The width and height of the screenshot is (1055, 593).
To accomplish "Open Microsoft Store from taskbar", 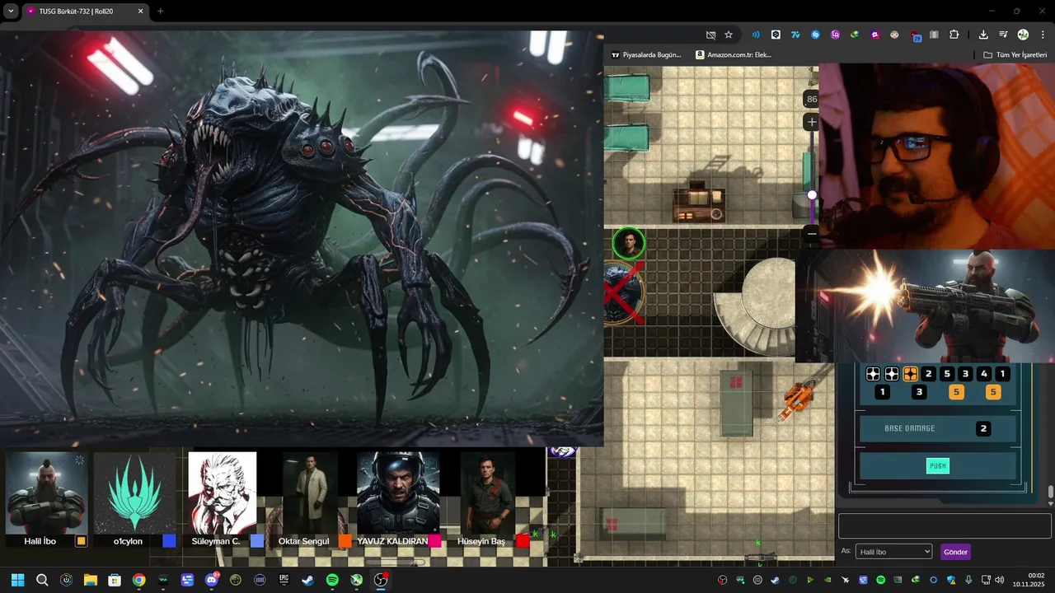I will [115, 580].
